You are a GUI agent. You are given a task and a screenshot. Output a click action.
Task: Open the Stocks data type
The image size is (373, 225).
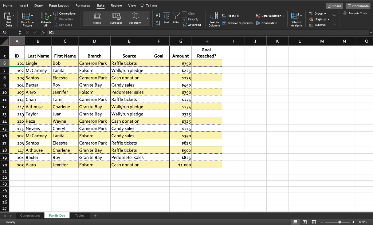[97, 18]
